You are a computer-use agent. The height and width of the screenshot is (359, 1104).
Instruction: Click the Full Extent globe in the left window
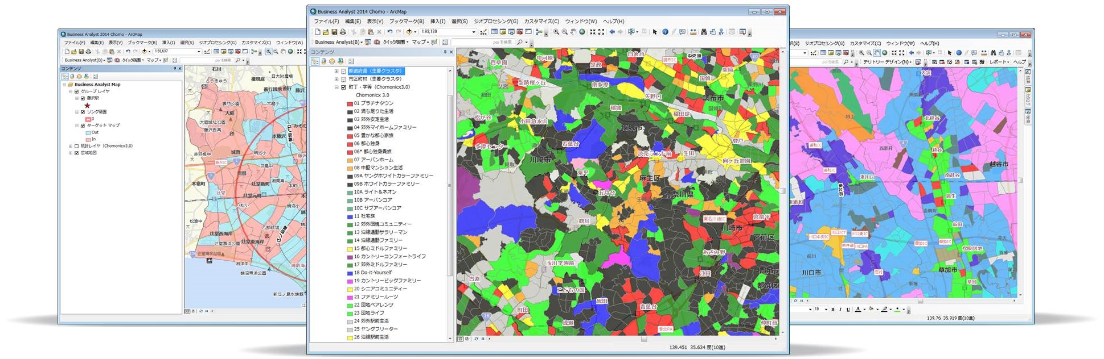pyautogui.click(x=290, y=51)
